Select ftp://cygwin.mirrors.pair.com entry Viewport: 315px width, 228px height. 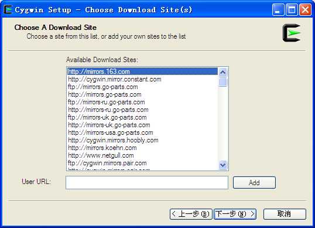point(142,163)
